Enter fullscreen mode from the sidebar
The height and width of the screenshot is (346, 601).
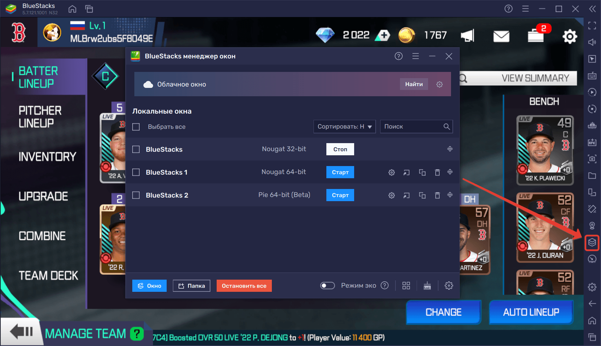click(592, 25)
